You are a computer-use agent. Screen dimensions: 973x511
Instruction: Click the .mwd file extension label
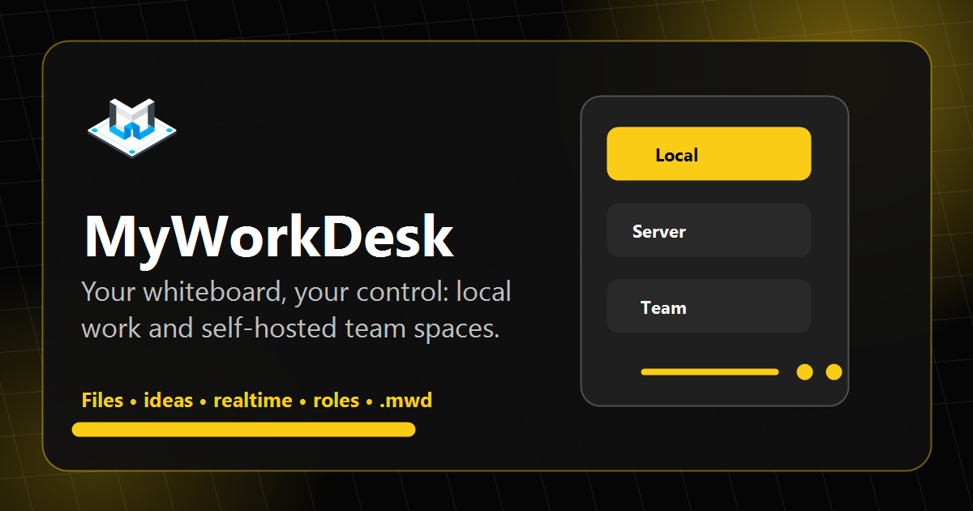405,400
